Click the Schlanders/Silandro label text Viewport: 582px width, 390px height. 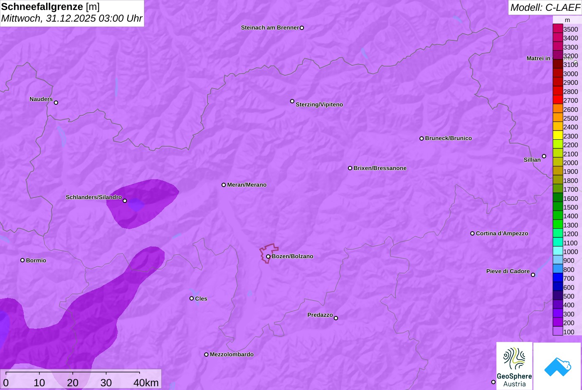(94, 197)
